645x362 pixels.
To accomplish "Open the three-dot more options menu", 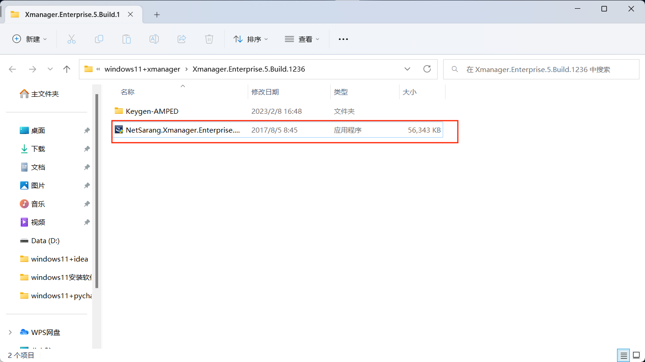I will tap(343, 39).
